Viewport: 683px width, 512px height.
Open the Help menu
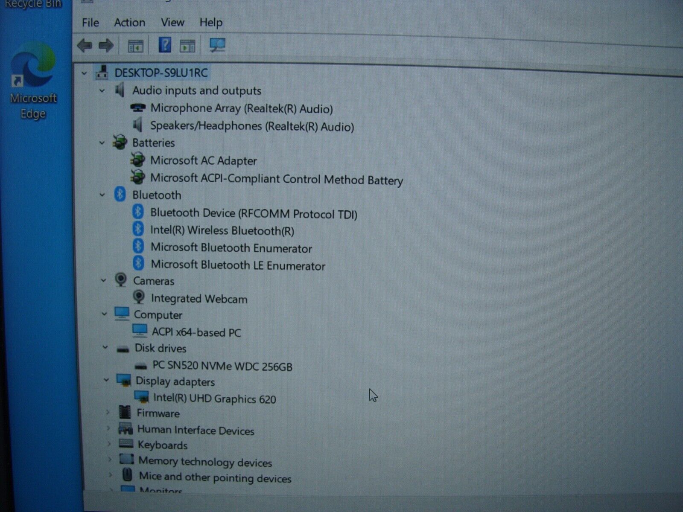click(x=211, y=22)
